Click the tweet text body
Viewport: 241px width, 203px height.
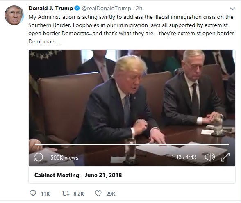point(131,29)
